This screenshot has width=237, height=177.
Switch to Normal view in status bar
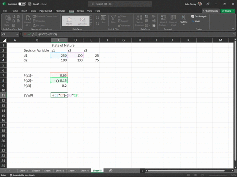(189, 175)
